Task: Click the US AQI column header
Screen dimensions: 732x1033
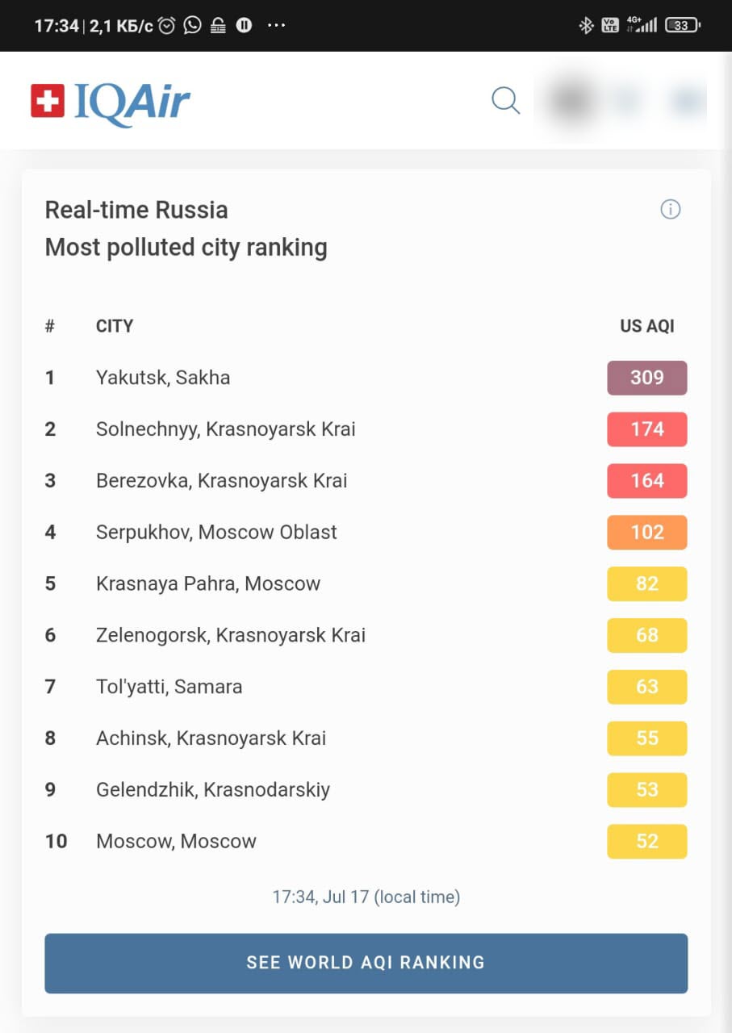Action: 646,327
